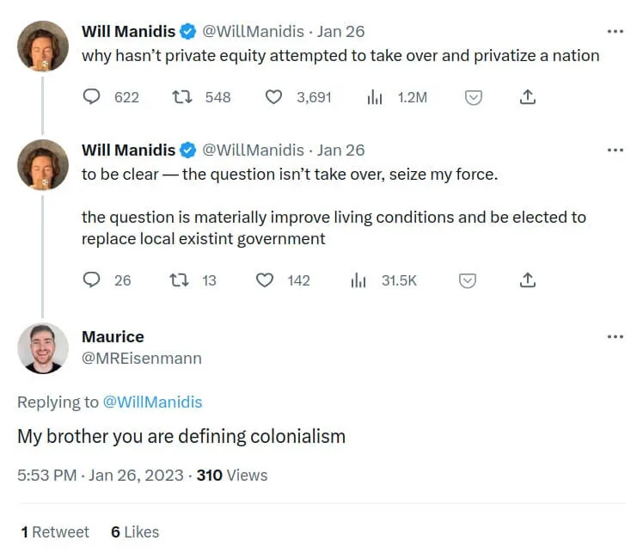Share the second tweet via upload icon
Viewport: 643px width, 559px height.
point(528,280)
